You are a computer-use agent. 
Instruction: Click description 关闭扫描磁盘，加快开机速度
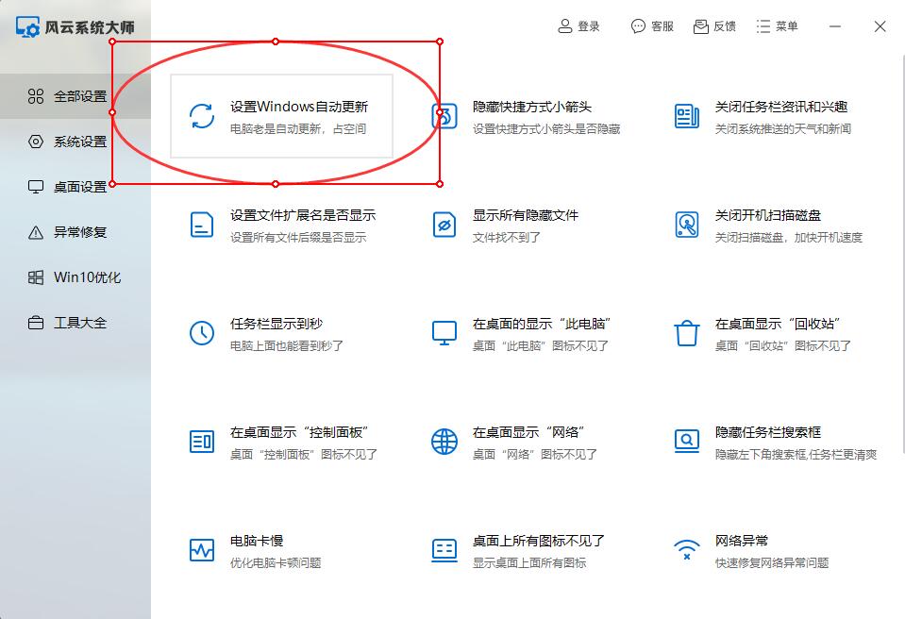point(789,237)
